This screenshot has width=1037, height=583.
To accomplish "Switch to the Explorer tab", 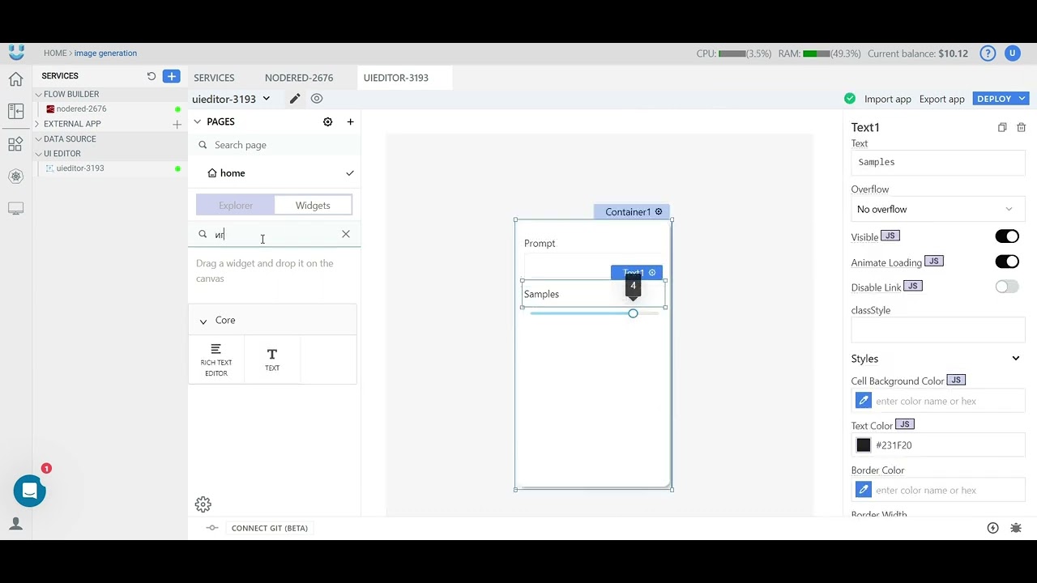I will pyautogui.click(x=236, y=206).
